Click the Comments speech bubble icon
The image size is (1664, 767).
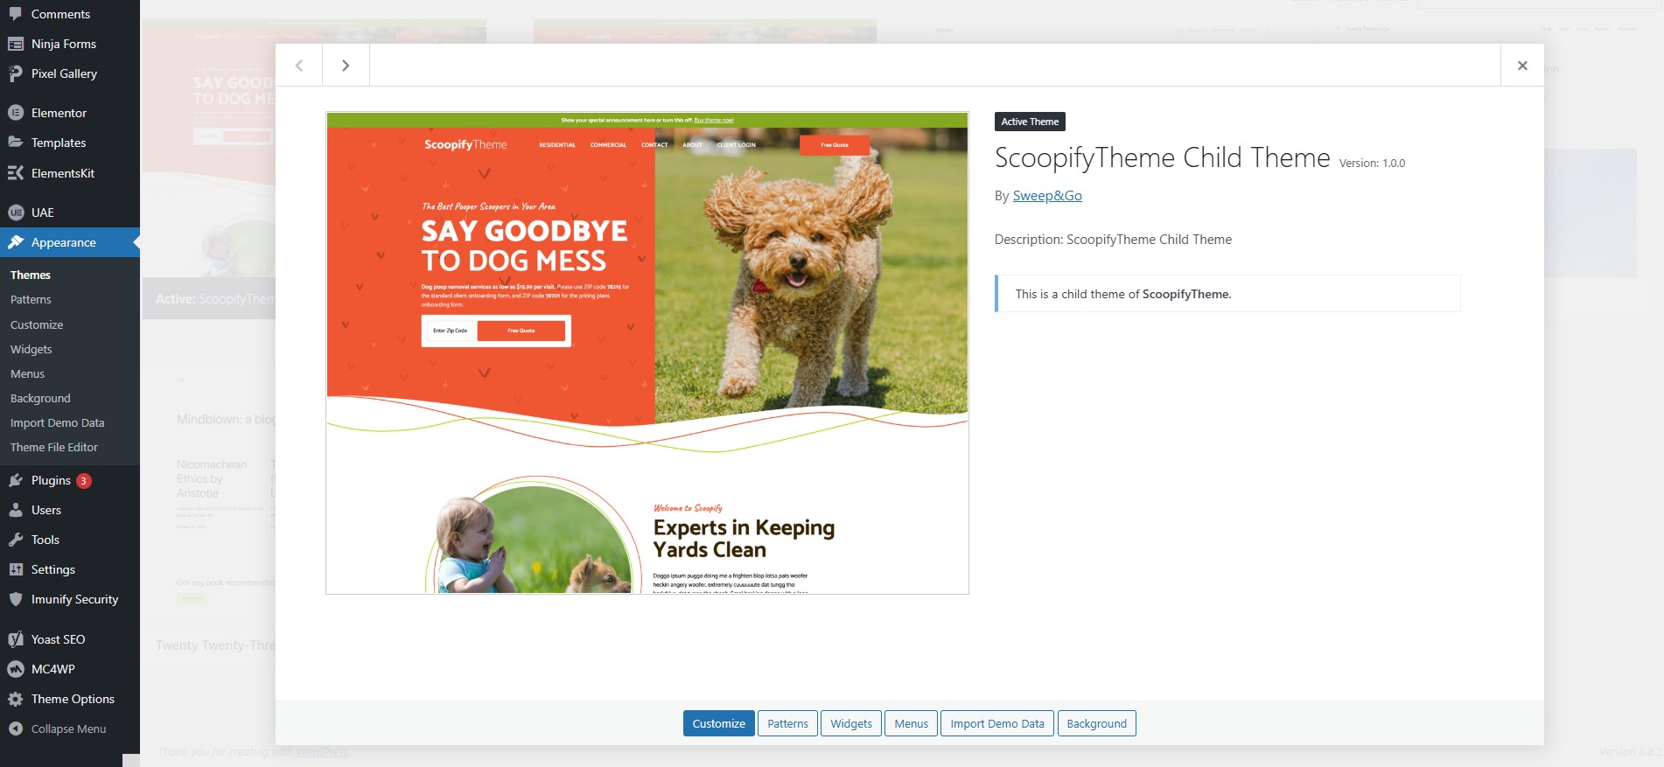(16, 14)
